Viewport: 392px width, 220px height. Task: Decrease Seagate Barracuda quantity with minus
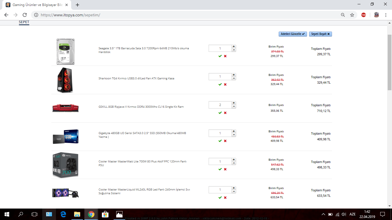point(234,50)
